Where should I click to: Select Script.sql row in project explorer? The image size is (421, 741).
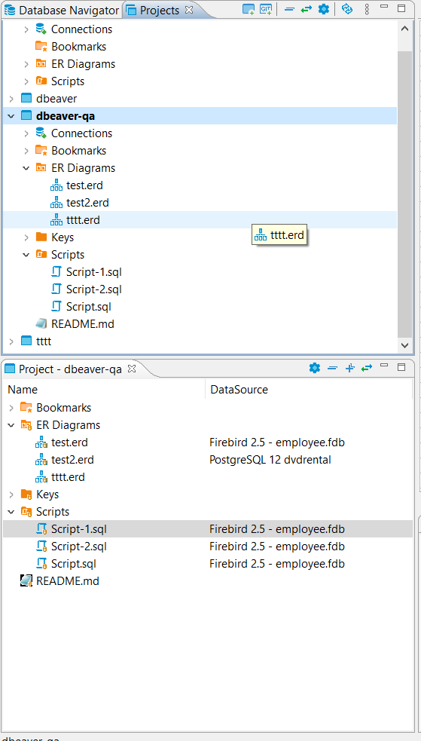[208, 564]
